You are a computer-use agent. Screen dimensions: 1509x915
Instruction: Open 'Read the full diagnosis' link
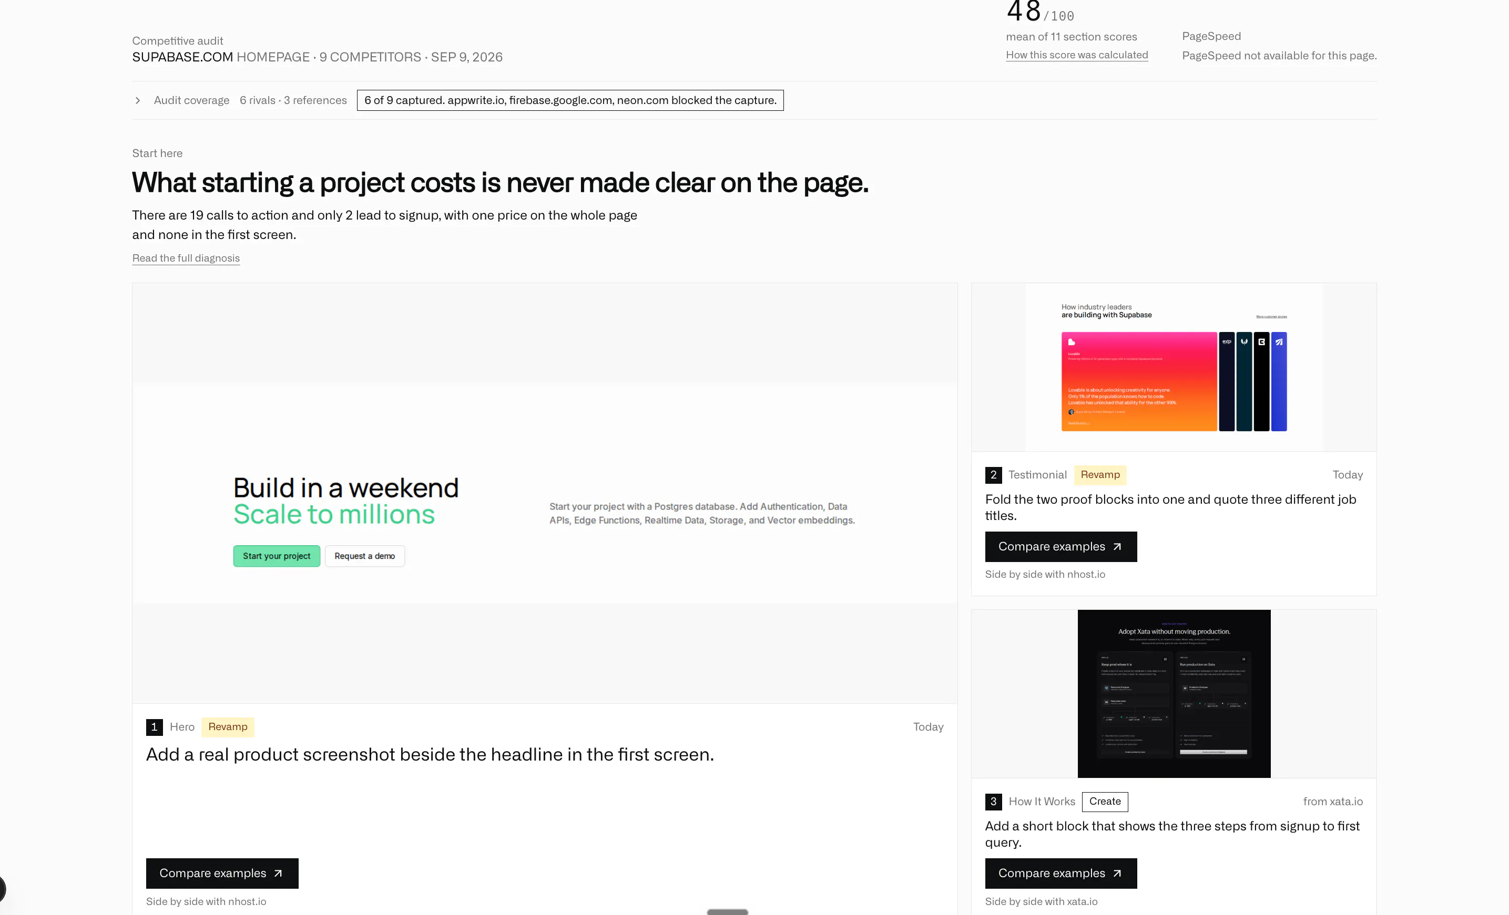click(186, 258)
